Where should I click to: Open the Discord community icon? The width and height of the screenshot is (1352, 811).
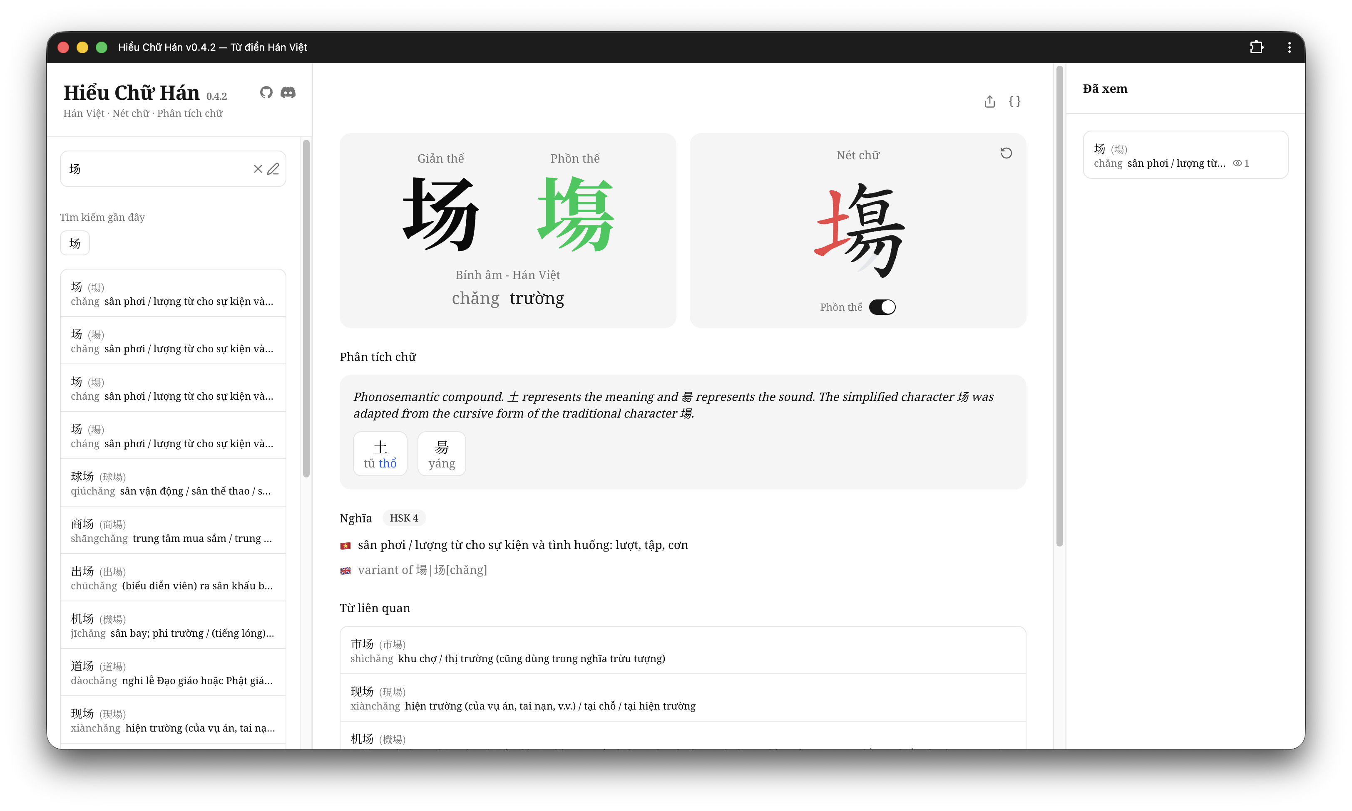(288, 92)
